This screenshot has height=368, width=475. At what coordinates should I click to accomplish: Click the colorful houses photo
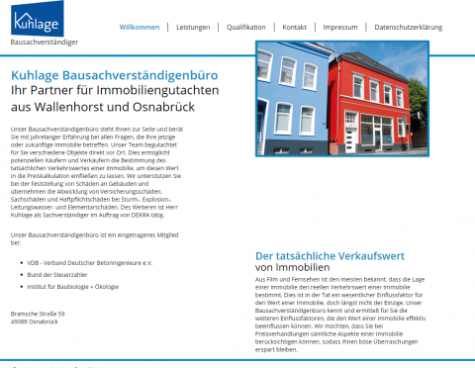point(342,99)
